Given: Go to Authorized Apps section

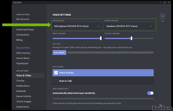Looking at the screenshot, I should click(x=25, y=29).
